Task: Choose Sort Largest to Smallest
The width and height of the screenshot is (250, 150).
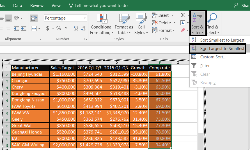Action: 220,49
